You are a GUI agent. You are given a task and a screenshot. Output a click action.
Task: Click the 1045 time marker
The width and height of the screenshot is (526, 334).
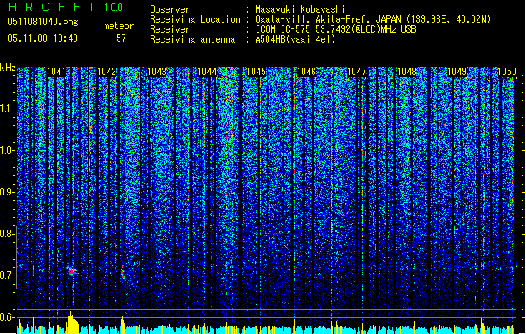click(256, 72)
